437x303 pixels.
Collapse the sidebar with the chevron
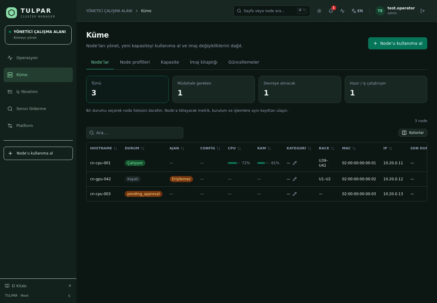pyautogui.click(x=69, y=296)
